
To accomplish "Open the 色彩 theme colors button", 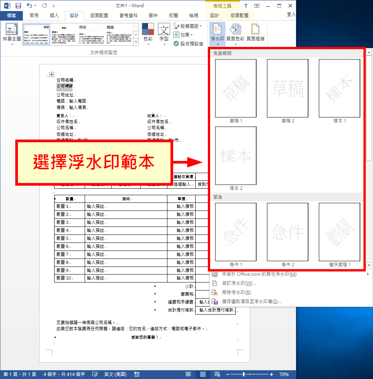I will pyautogui.click(x=148, y=33).
